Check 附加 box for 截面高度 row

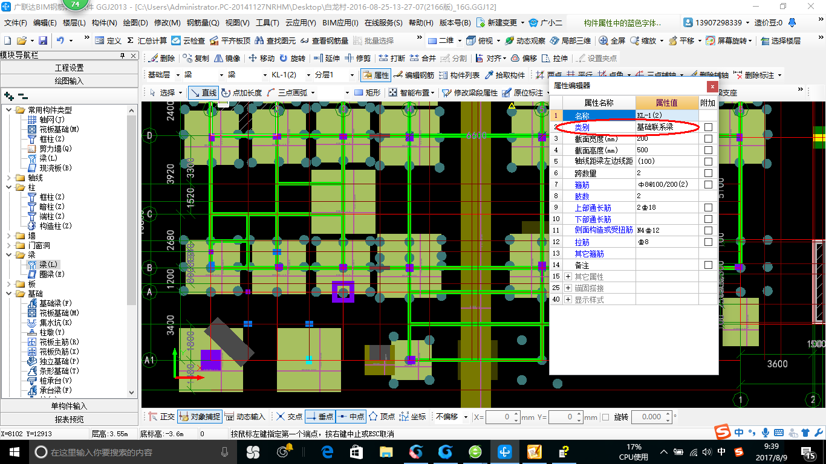[x=708, y=150]
